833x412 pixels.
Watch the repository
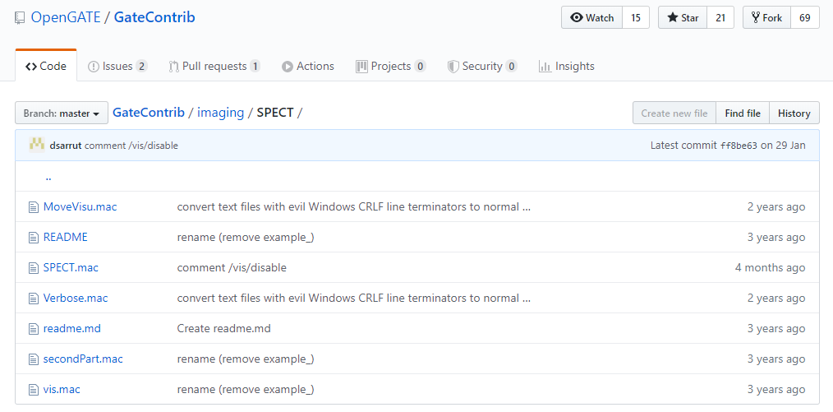(591, 17)
